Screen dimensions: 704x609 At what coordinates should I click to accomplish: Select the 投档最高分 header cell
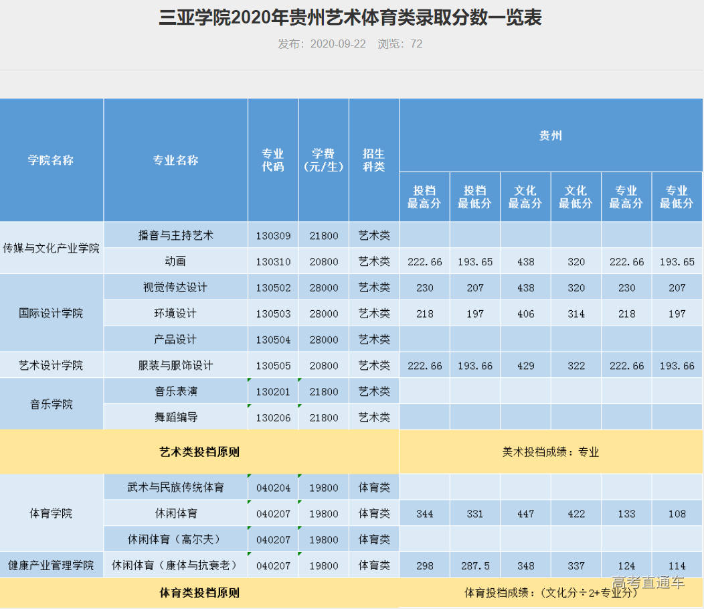point(424,196)
